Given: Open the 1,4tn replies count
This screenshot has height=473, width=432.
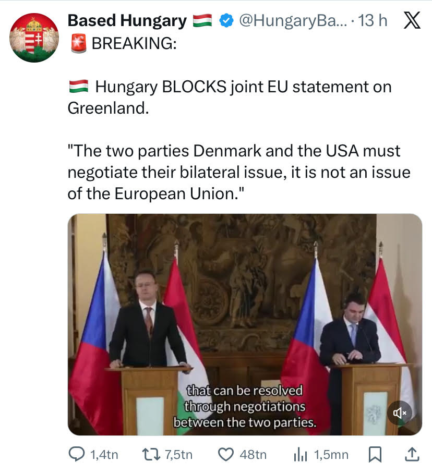Looking at the screenshot, I should click(104, 455).
